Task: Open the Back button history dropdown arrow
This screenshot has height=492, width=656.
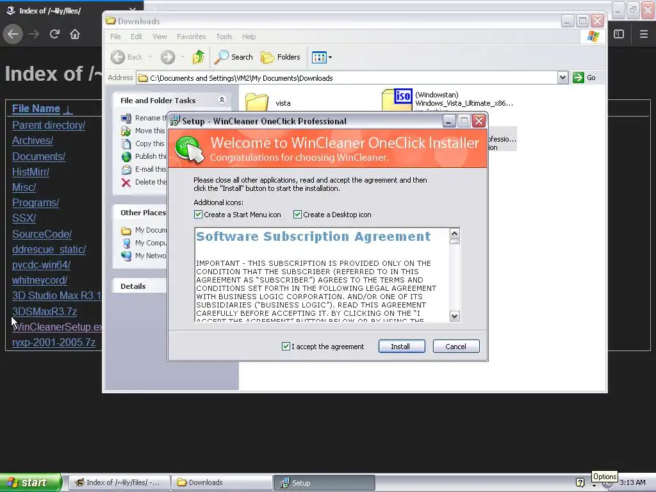Action: pyautogui.click(x=150, y=57)
